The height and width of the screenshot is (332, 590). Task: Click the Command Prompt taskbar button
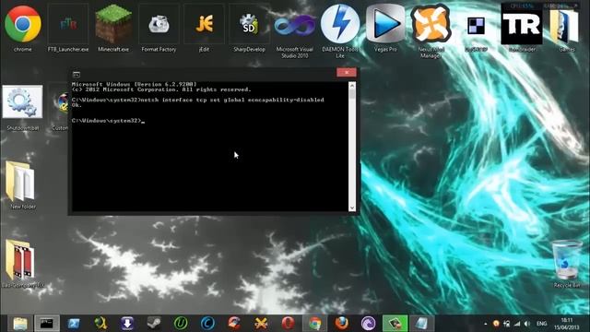coord(47,324)
